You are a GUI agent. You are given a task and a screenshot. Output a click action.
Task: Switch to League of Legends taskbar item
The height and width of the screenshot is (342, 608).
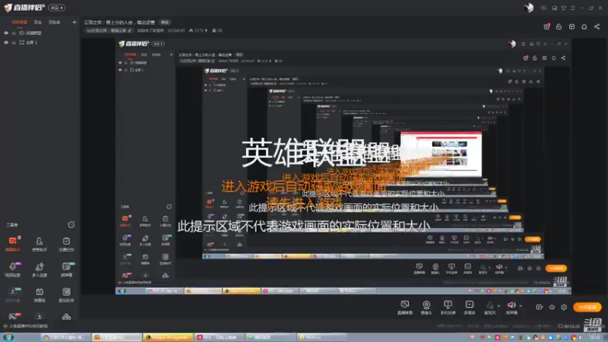click(168, 337)
